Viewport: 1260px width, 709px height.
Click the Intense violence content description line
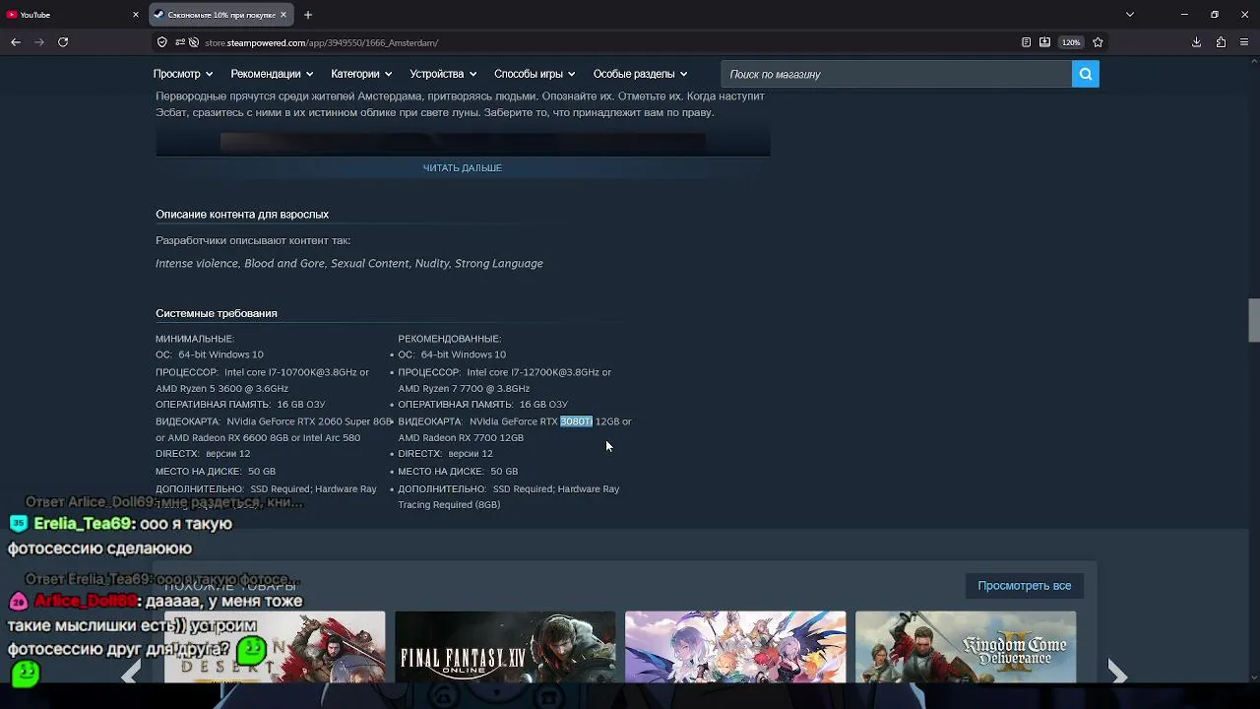pyautogui.click(x=349, y=263)
